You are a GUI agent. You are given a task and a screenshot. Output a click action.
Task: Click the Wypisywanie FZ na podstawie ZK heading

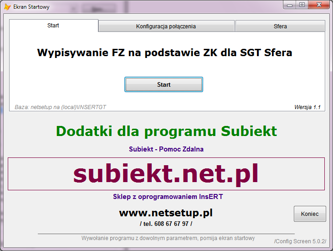(164, 52)
